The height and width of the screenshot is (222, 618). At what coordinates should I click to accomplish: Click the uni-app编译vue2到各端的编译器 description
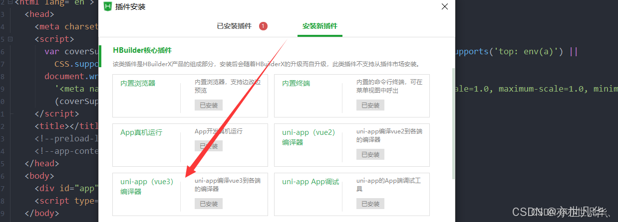click(389, 135)
